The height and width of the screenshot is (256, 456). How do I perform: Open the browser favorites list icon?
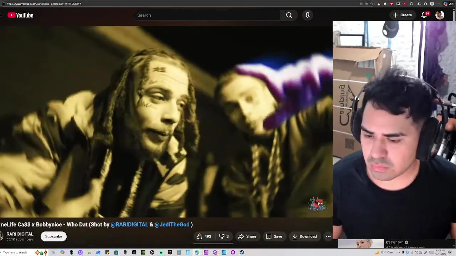point(425,4)
